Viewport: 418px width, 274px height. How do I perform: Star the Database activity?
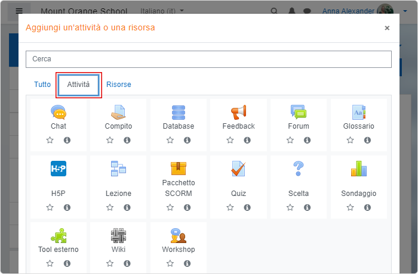(x=170, y=140)
